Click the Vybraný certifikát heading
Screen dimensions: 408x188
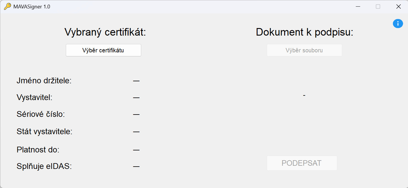(x=105, y=32)
